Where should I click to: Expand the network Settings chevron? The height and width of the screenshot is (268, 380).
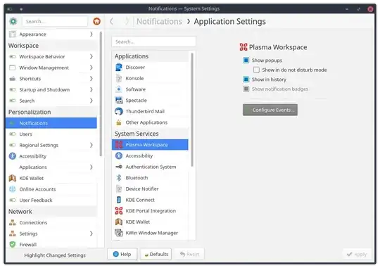click(91, 234)
